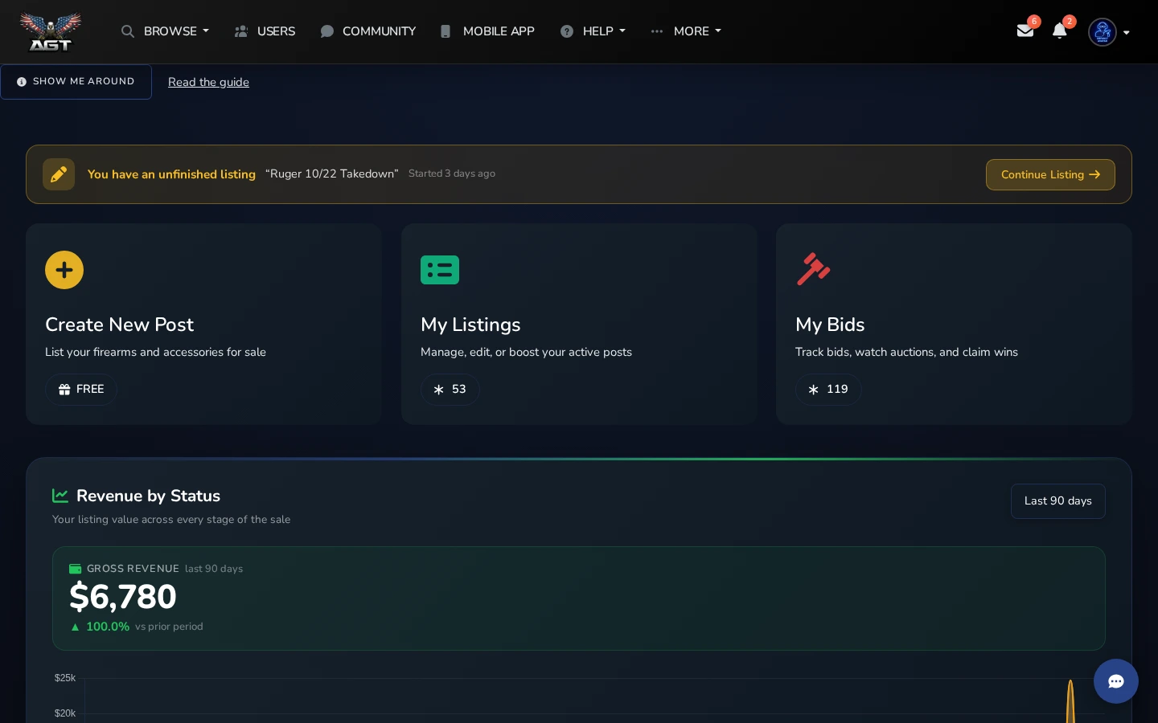This screenshot has width=1158, height=723.
Task: Click the AGT eagle logo
Action: [50, 31]
